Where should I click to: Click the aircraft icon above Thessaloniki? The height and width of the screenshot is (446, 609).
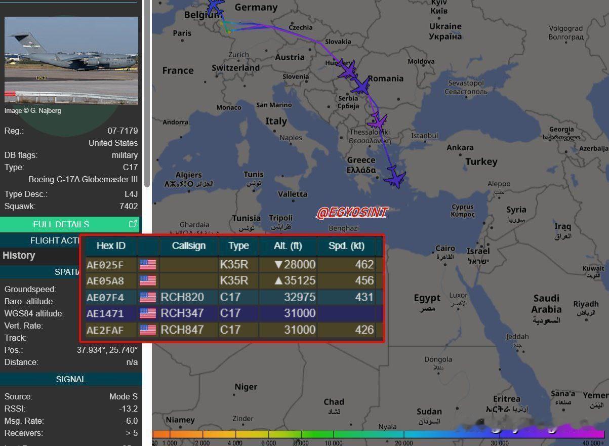coord(378,121)
